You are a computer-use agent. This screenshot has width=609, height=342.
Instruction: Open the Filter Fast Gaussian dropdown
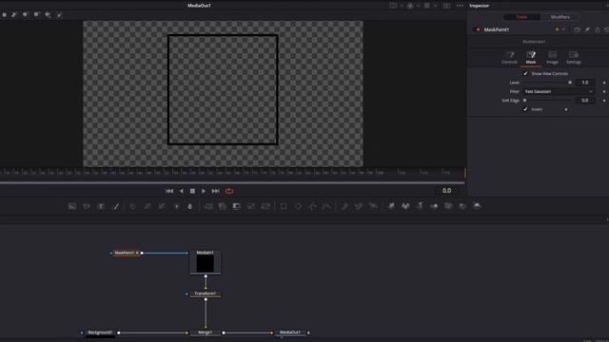click(x=559, y=91)
